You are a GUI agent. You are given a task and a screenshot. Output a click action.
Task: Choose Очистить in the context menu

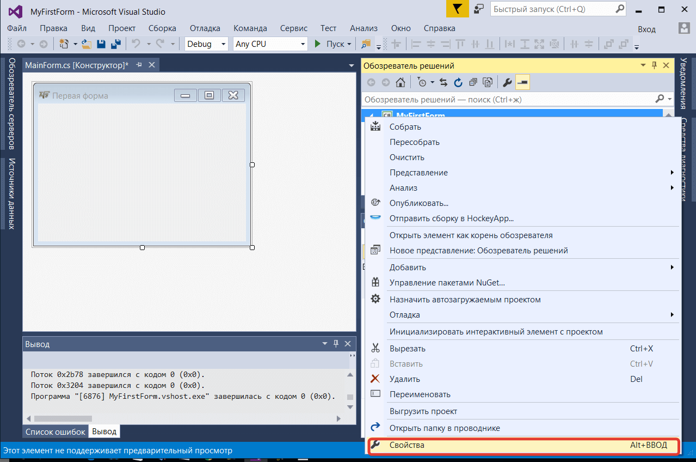coord(522,157)
